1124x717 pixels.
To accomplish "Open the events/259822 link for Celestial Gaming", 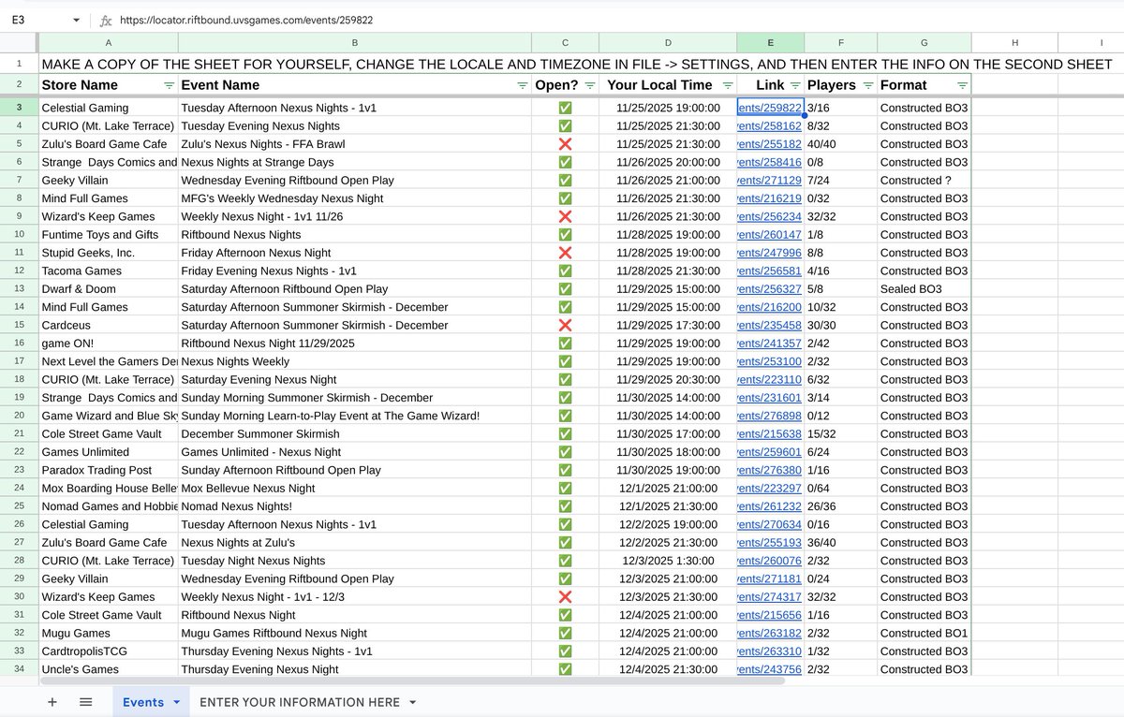I will coord(770,108).
